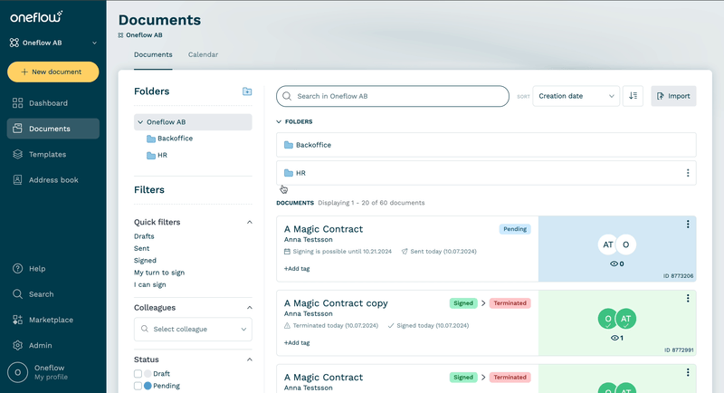
Task: Open options menu for pending A Magic Contract
Action: (688, 224)
